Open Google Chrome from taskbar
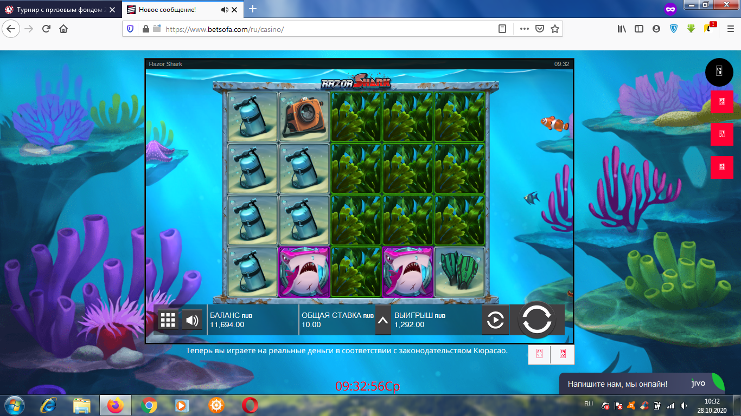 [149, 405]
